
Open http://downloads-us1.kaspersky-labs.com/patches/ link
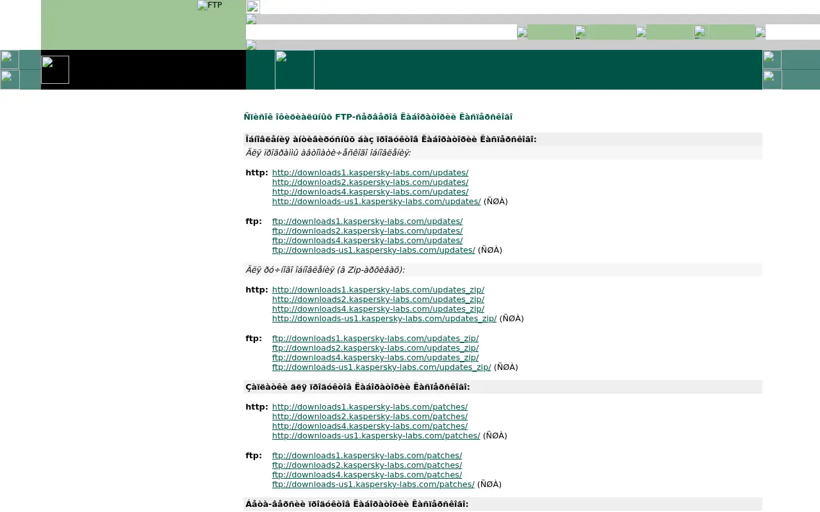[x=376, y=436]
